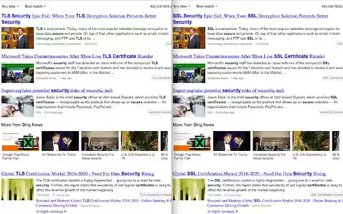The height and width of the screenshot is (214, 343).
Task: Click the Xbox TLS Certificate article thumbnail
Action: pyautogui.click(x=18, y=73)
